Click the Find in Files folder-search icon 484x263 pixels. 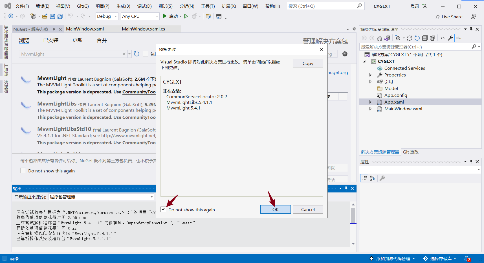click(x=209, y=16)
